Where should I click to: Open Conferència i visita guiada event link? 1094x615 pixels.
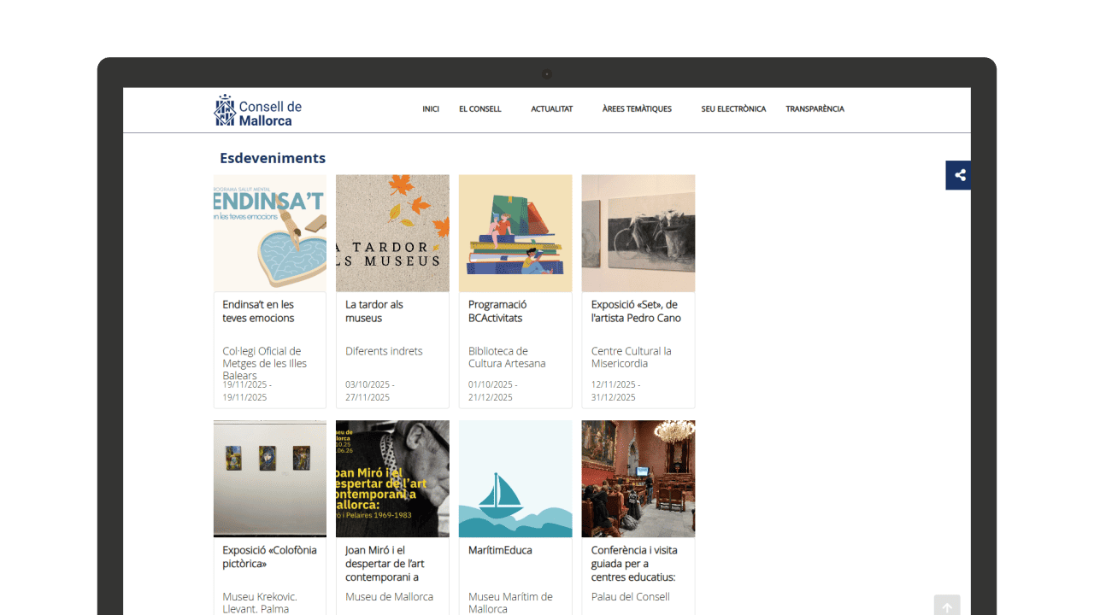634,564
